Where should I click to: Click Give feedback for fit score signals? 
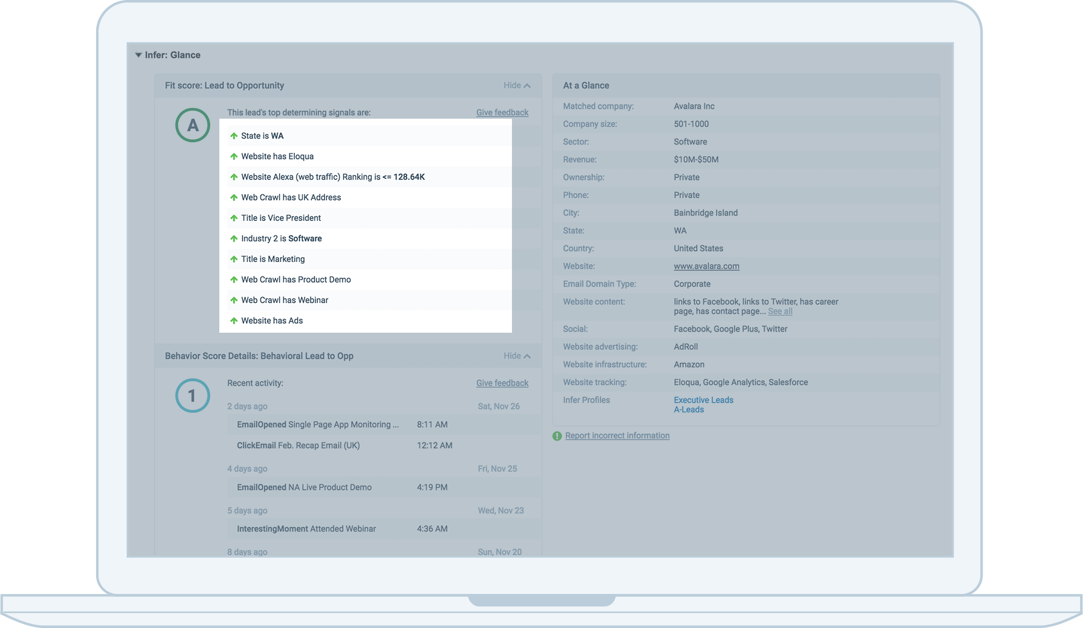coord(502,112)
